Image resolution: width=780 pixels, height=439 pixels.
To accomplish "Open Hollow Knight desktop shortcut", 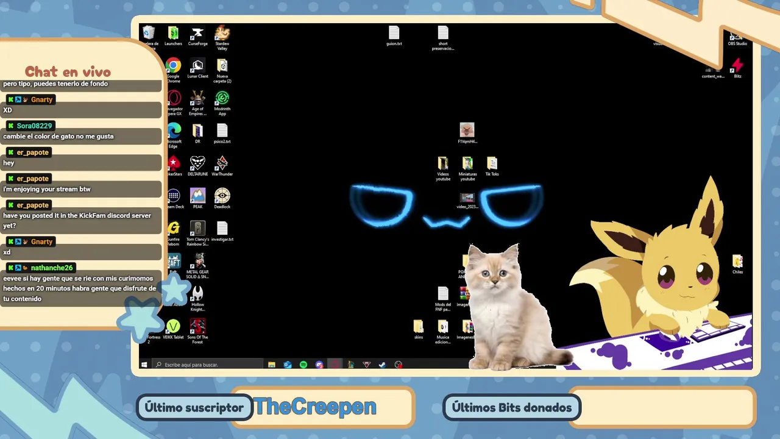I will pyautogui.click(x=197, y=299).
